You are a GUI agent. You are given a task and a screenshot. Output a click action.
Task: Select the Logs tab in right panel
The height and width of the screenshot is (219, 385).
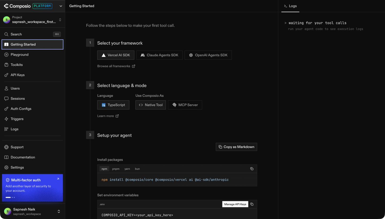point(290,6)
